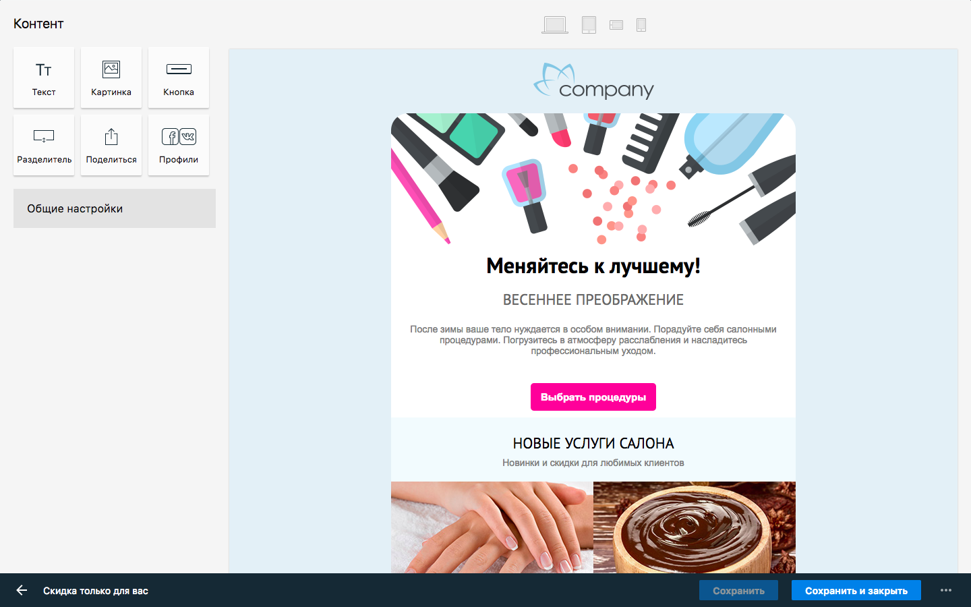
Task: Add the Поделиться share block
Action: pos(111,145)
